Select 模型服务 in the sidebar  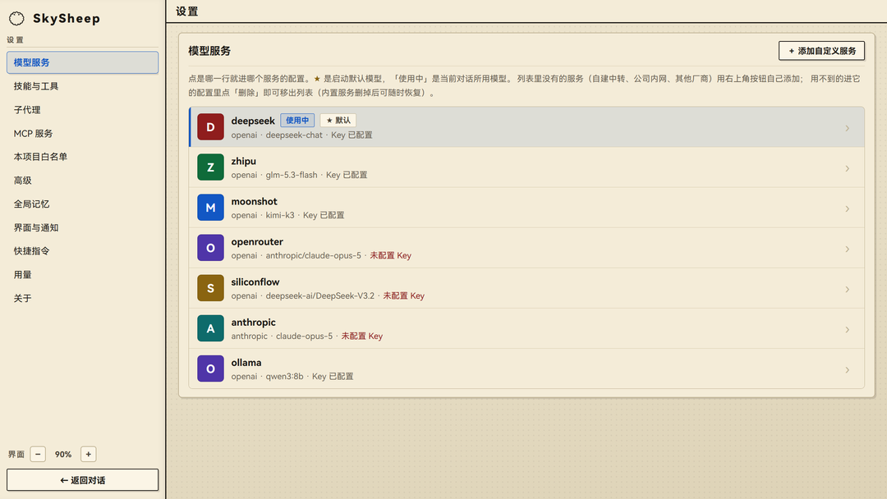pyautogui.click(x=83, y=62)
